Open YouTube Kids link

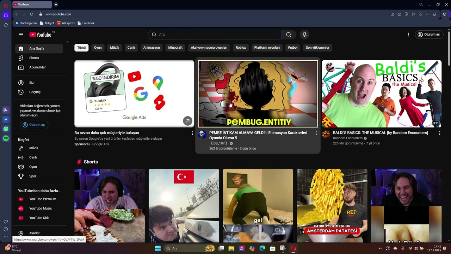coord(39,218)
